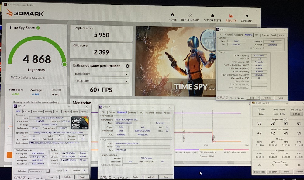Click the green verified check next to Time Spy Score
The height and width of the screenshot is (180, 304).
point(38,28)
